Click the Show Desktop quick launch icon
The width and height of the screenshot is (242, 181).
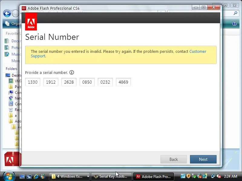[x=22, y=176]
